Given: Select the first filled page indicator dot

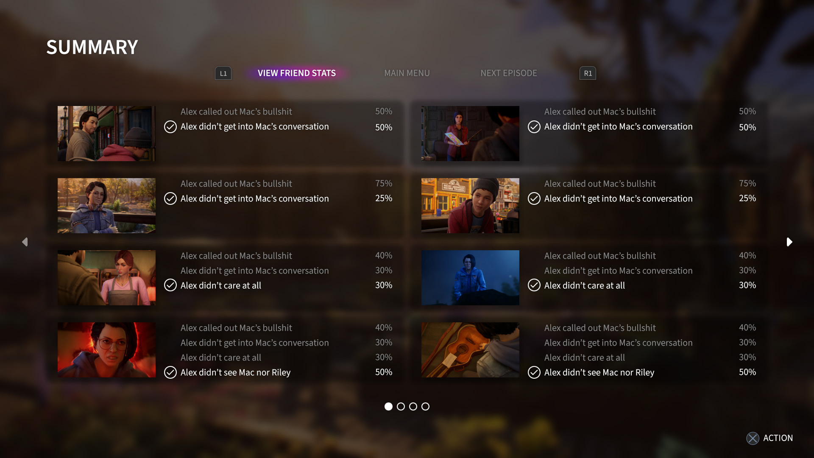Looking at the screenshot, I should tap(388, 406).
